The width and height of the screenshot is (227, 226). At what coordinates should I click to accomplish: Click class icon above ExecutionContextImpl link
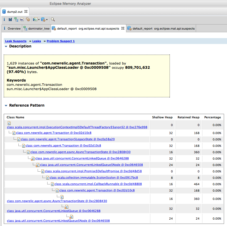coord(9,123)
